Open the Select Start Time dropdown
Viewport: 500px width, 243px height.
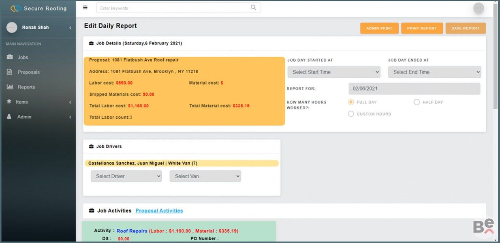(334, 72)
